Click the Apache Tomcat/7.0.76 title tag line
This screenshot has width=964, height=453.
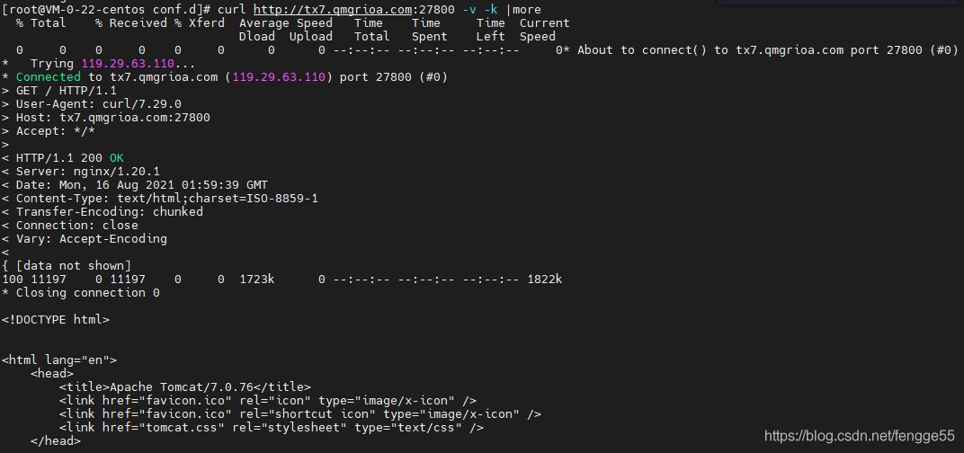(x=185, y=387)
